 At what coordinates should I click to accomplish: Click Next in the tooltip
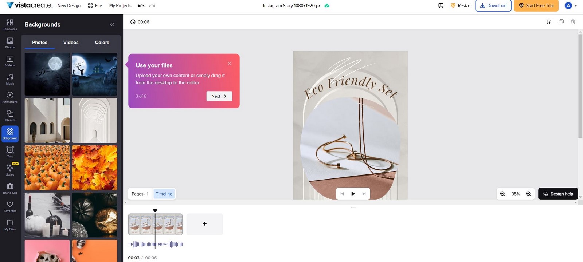219,96
